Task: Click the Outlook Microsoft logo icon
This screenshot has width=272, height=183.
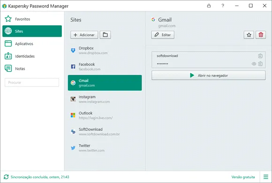Action: coord(73,115)
